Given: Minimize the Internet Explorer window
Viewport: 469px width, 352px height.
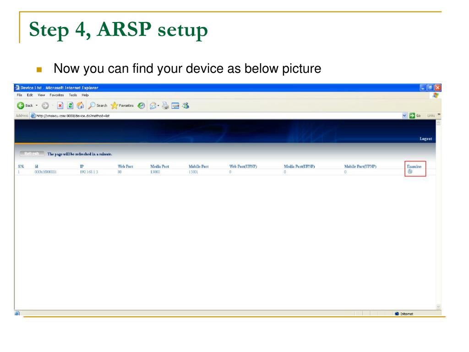Looking at the screenshot, I should tap(423, 88).
